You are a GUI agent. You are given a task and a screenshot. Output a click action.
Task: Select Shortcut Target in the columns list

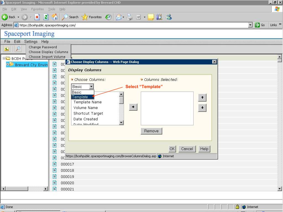pos(88,113)
